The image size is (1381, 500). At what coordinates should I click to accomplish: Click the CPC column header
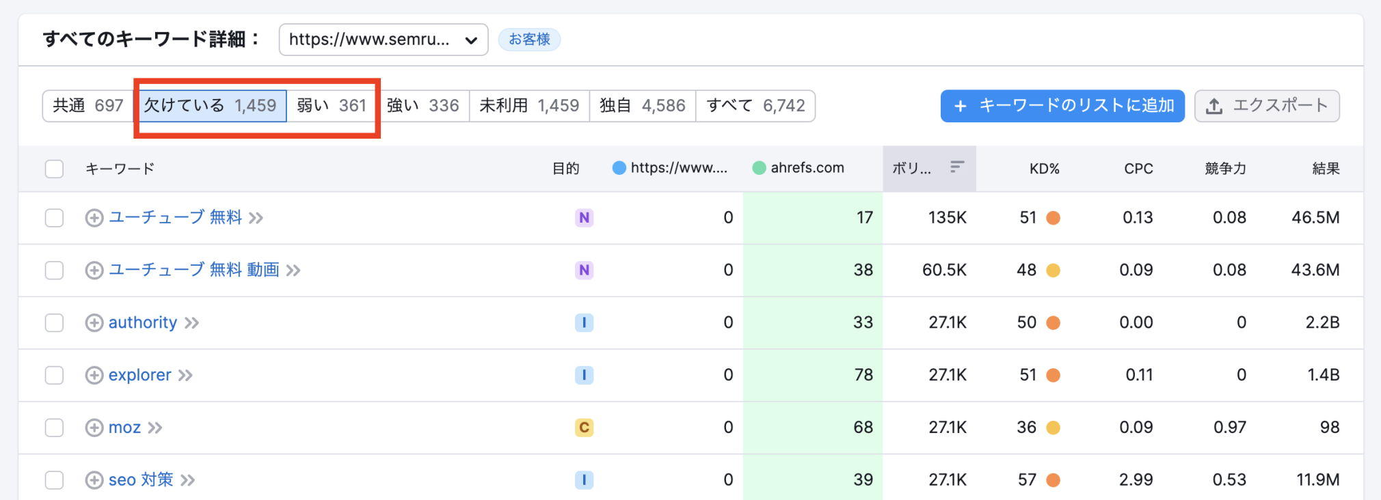coord(1138,169)
